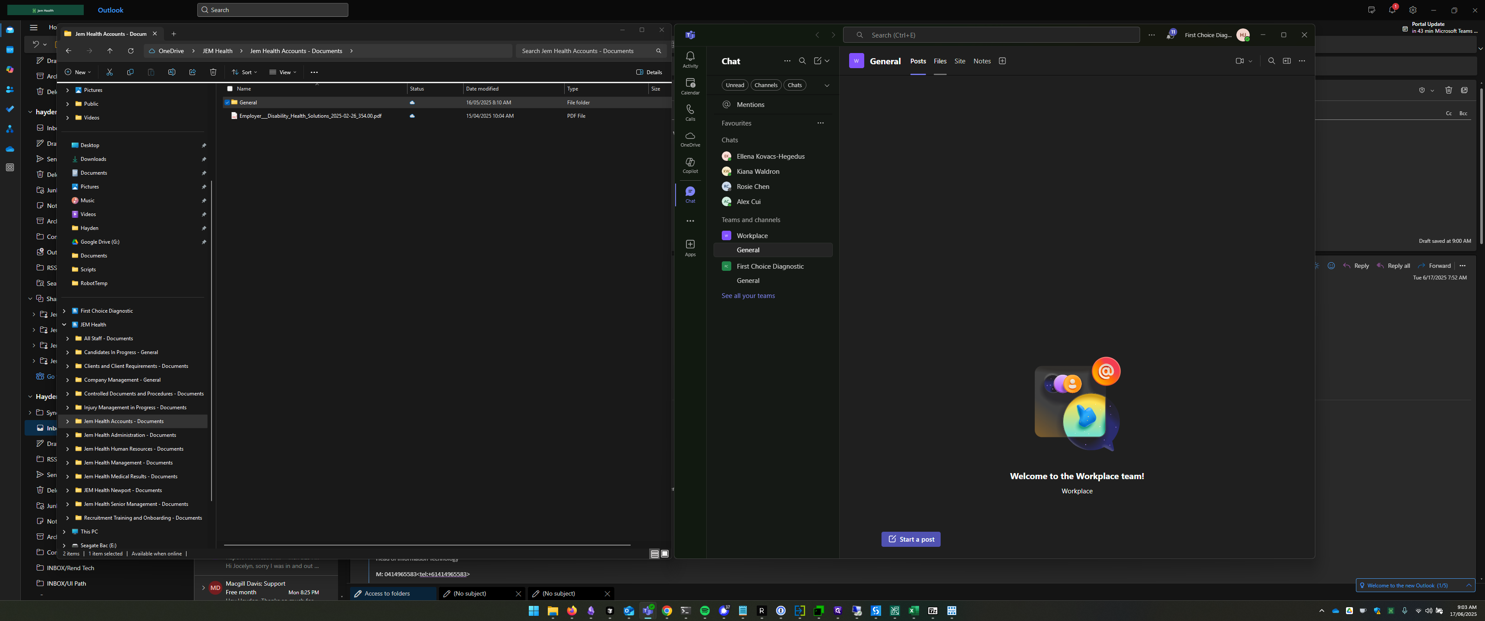
Task: Delete the draft via Outlook trash icon
Action: [1449, 90]
